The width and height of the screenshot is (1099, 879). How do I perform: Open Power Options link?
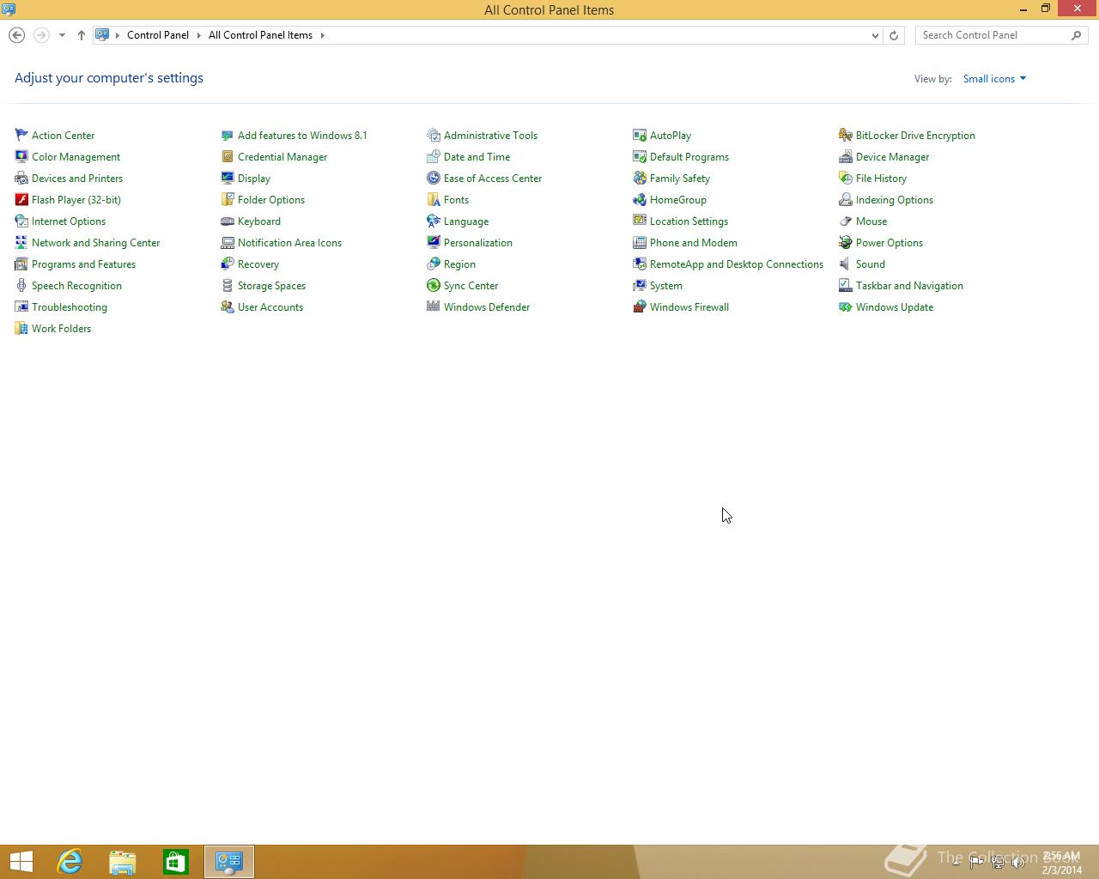pos(890,242)
